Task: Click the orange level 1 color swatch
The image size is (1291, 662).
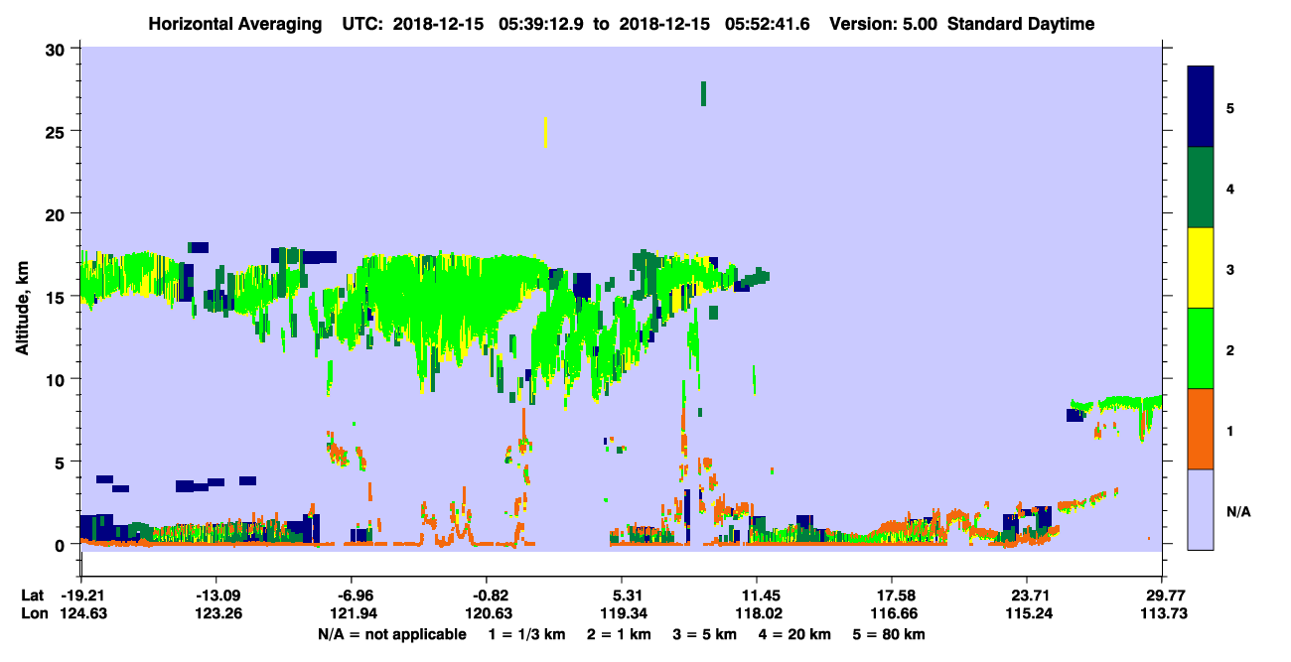Action: pyautogui.click(x=1201, y=429)
